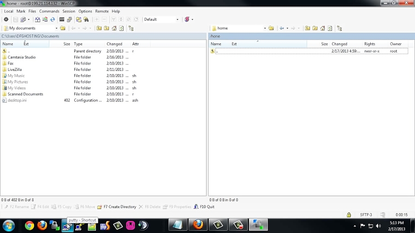Expand the session globe dropdown arrow

click(192, 19)
